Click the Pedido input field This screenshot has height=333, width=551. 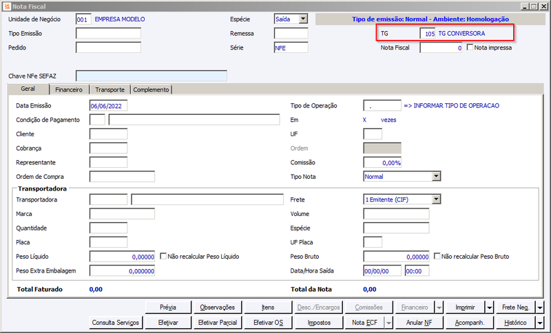coord(108,47)
